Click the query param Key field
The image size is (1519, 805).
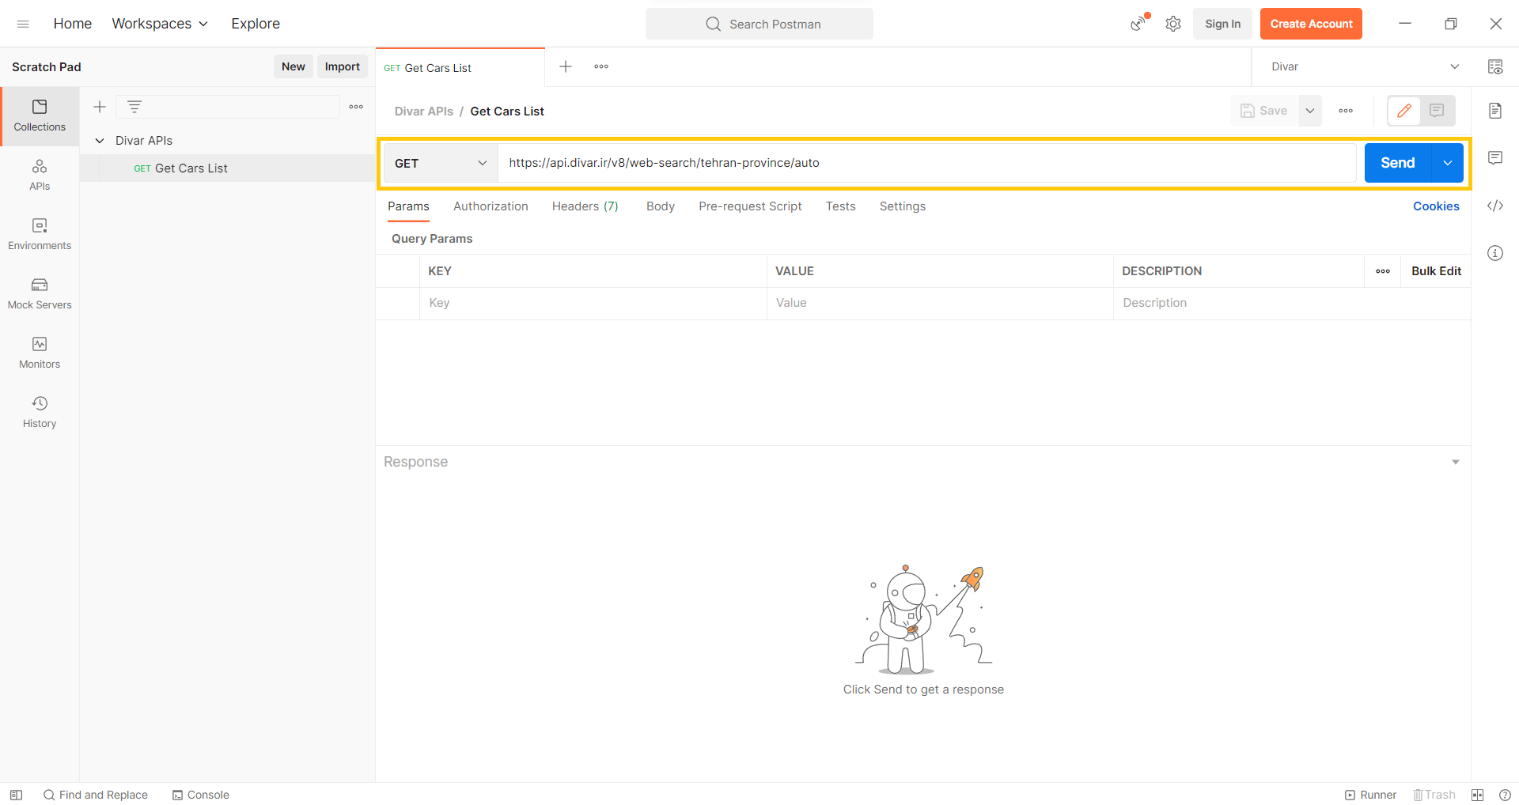click(593, 303)
